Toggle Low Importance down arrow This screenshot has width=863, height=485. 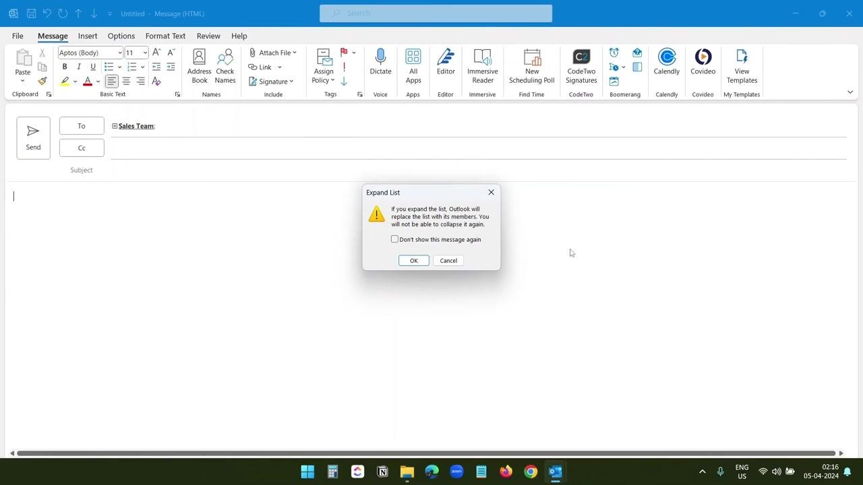point(344,81)
